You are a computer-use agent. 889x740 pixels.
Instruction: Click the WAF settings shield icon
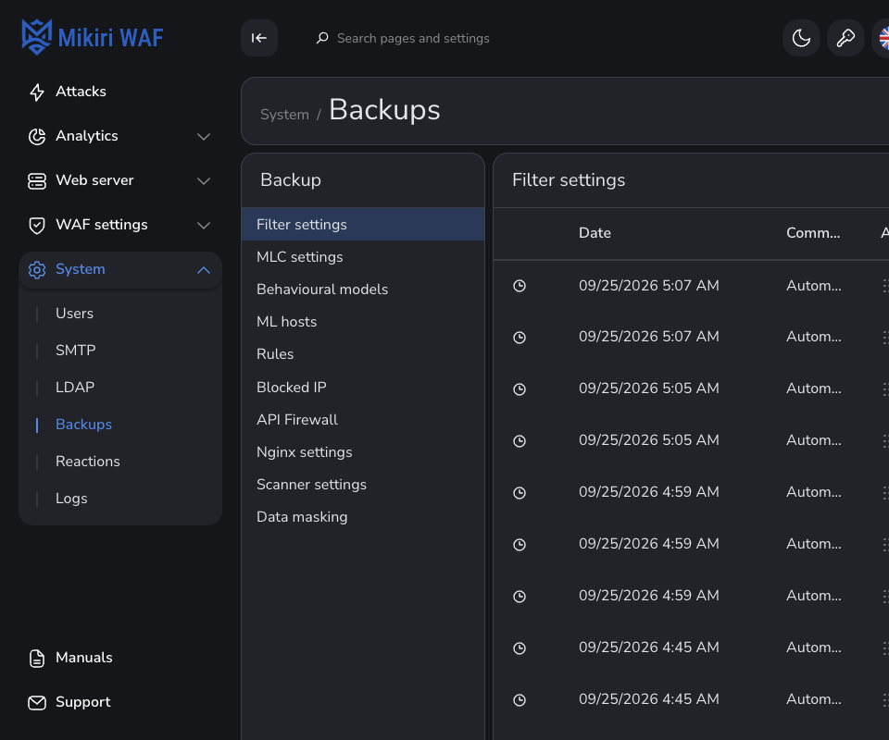[x=37, y=226]
